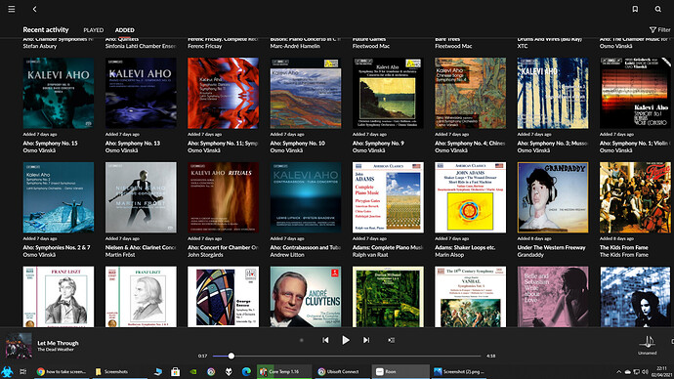
Task: Click 'Martin Fröst' artist name
Action: click(120, 255)
